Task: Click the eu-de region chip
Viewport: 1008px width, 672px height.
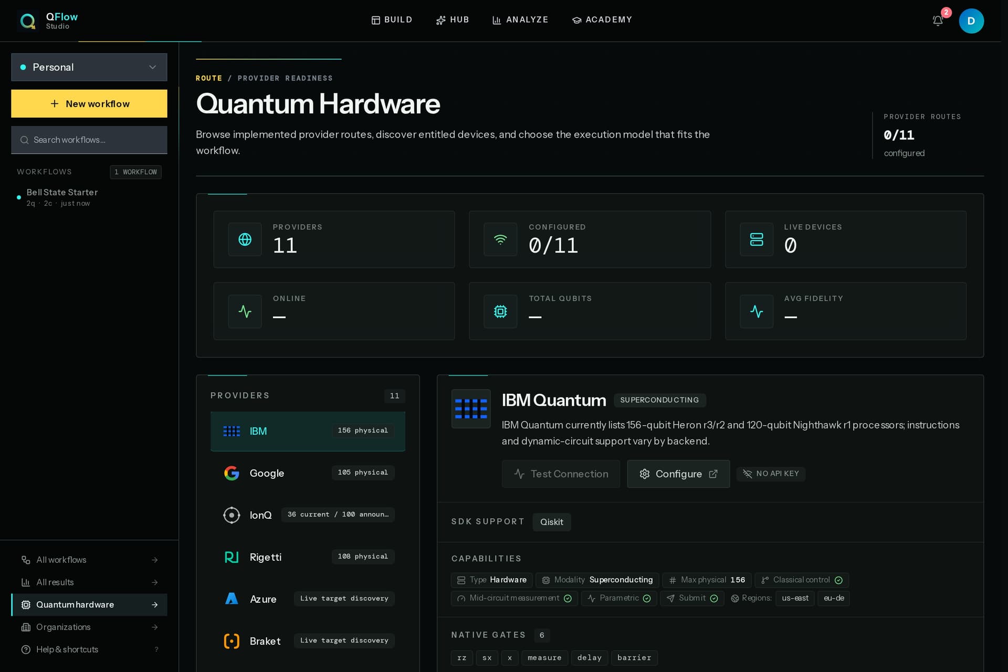Action: coord(834,598)
